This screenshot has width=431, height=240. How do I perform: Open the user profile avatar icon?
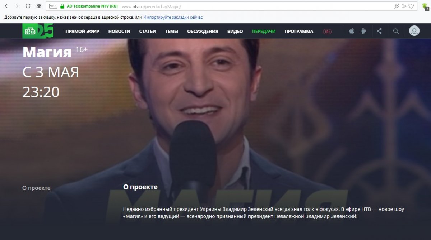(x=414, y=31)
